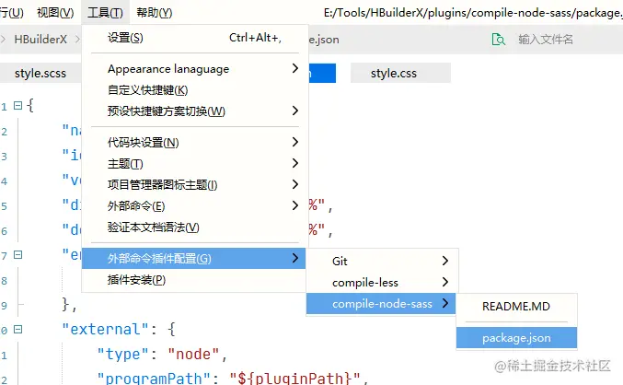
Task: Select 外部命令插件配置(G) menu item
Action: coord(193,259)
